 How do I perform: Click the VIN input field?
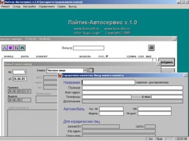tap(155, 109)
